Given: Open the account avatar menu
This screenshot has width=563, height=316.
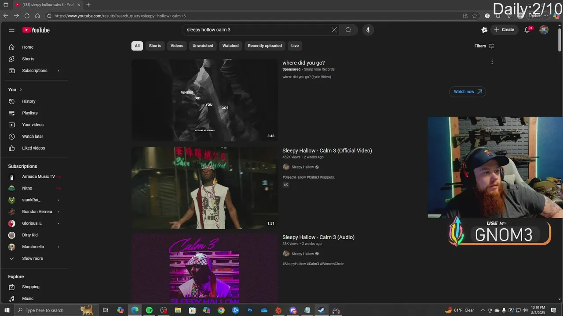Looking at the screenshot, I should point(544,30).
